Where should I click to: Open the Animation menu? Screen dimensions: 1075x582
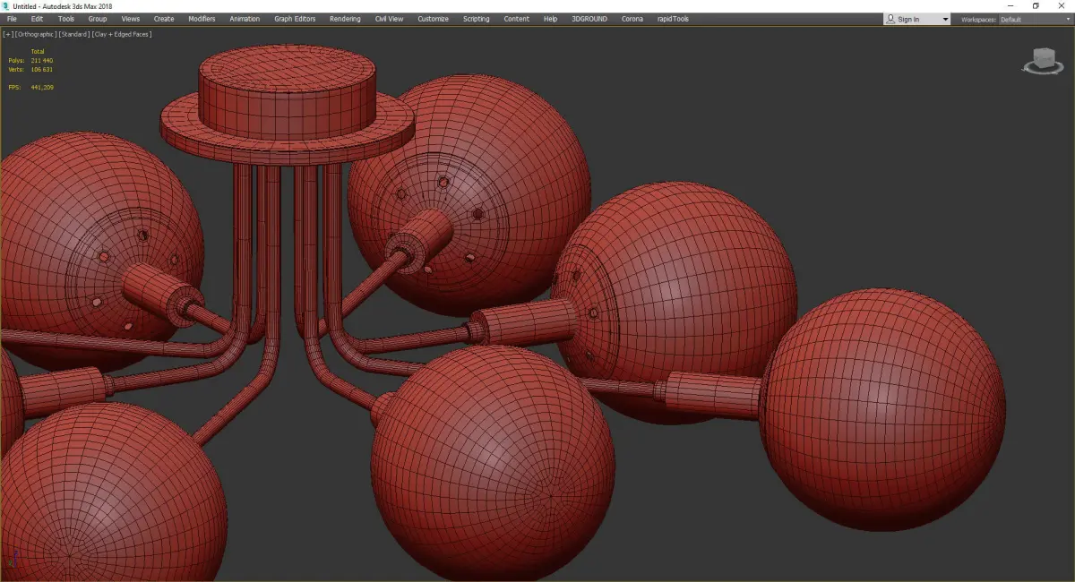pyautogui.click(x=245, y=19)
